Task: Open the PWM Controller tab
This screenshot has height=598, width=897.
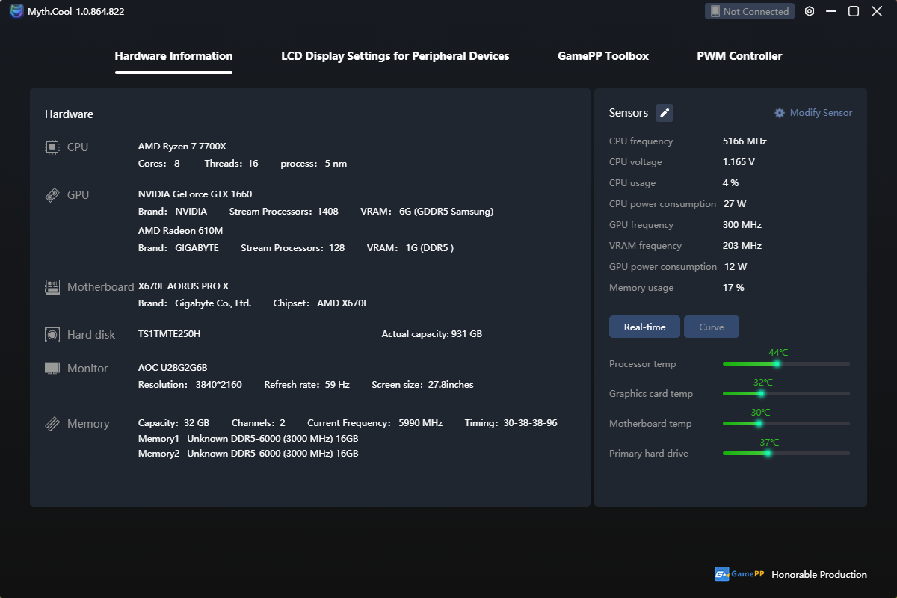Action: click(740, 56)
